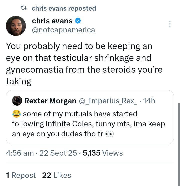
Task: Click the 4:56 am timestamp
Action: tap(19, 153)
